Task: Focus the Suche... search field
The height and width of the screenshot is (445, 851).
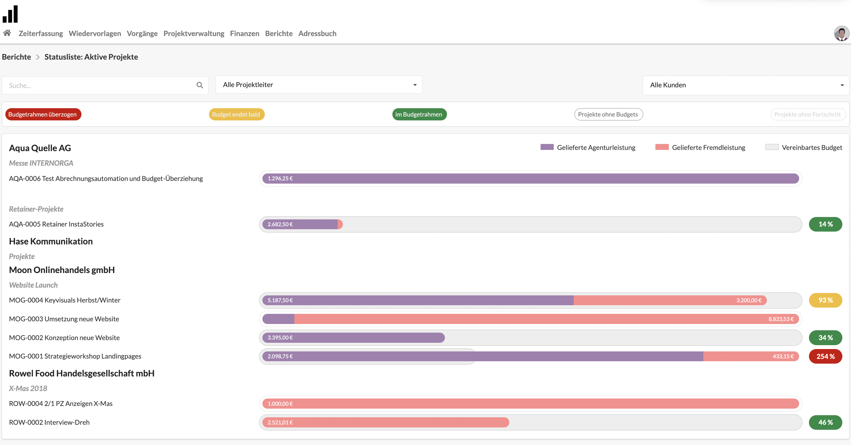Action: [99, 86]
